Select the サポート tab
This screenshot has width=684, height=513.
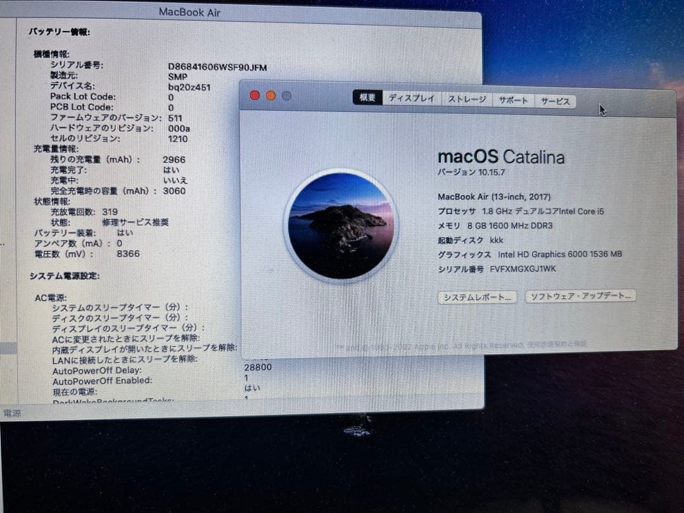pos(513,100)
